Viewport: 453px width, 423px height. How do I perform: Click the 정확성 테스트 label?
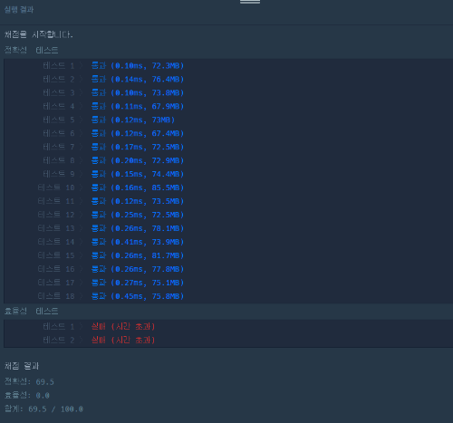(31, 50)
